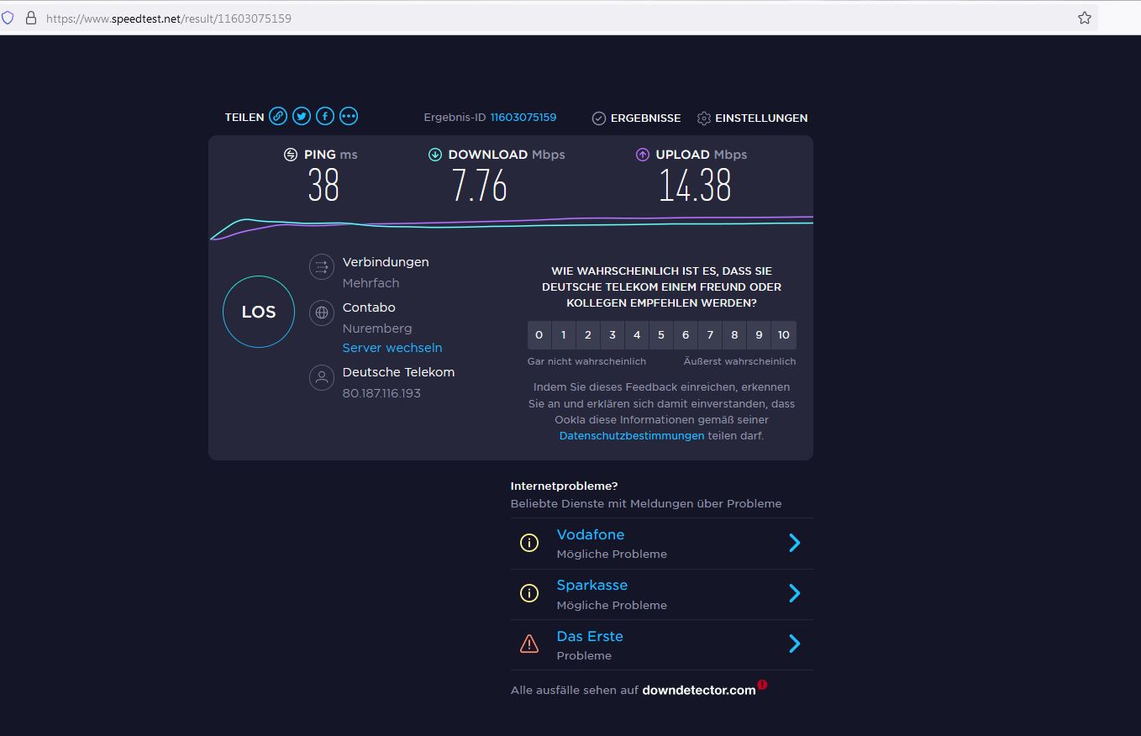
Task: Select rating 0 for Deutsche Telekom
Action: (539, 335)
